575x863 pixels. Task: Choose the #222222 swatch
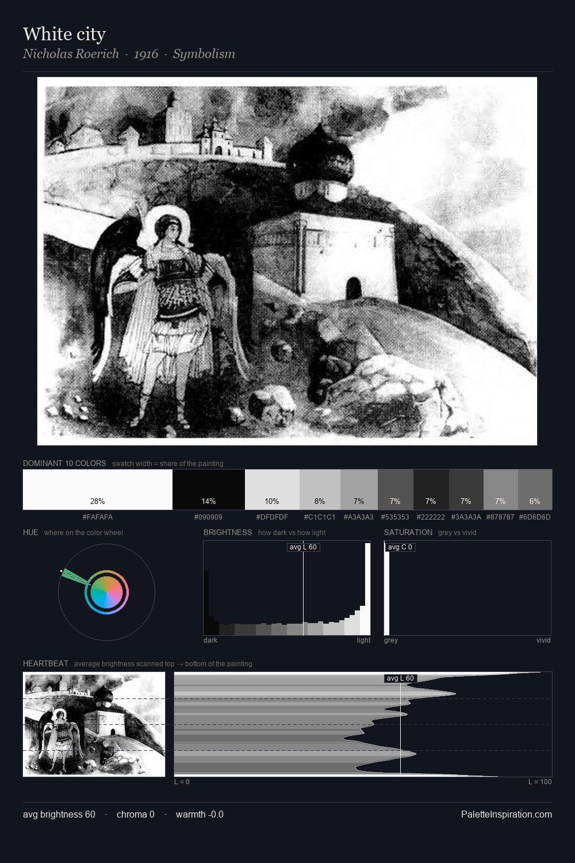point(431,490)
